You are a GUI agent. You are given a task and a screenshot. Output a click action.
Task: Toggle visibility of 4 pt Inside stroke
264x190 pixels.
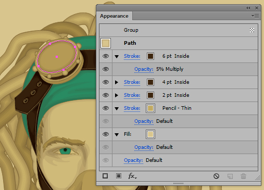106,82
